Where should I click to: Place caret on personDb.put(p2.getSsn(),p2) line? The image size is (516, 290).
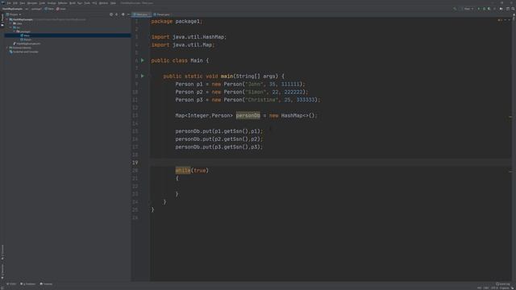pos(218,139)
